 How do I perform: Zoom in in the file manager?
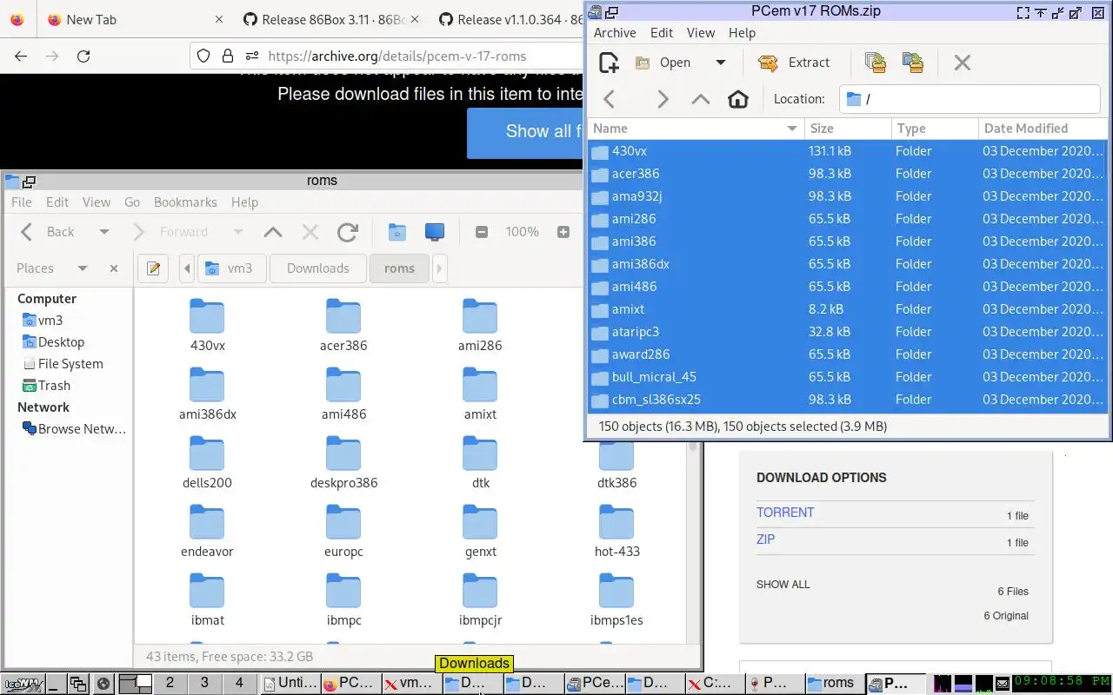coord(563,232)
